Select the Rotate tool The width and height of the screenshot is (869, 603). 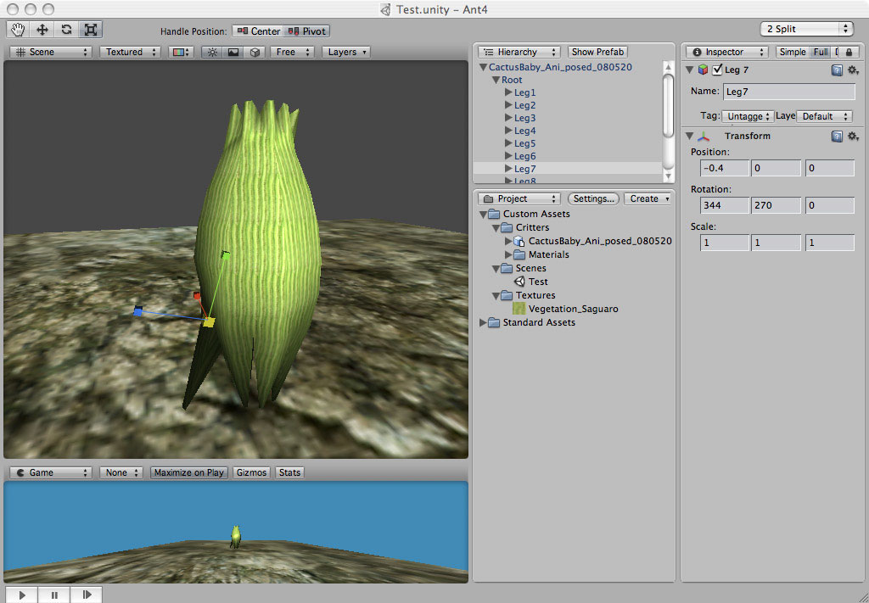[64, 30]
